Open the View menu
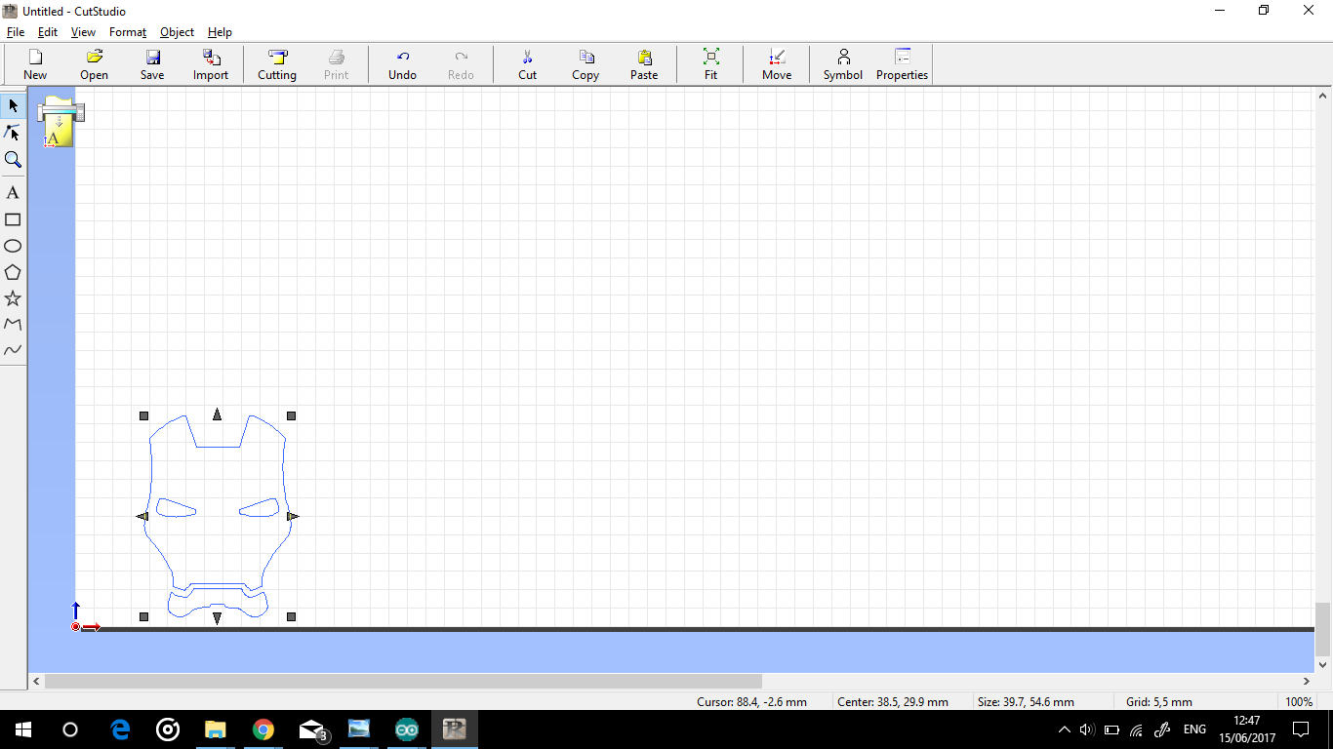The width and height of the screenshot is (1333, 749). (83, 32)
